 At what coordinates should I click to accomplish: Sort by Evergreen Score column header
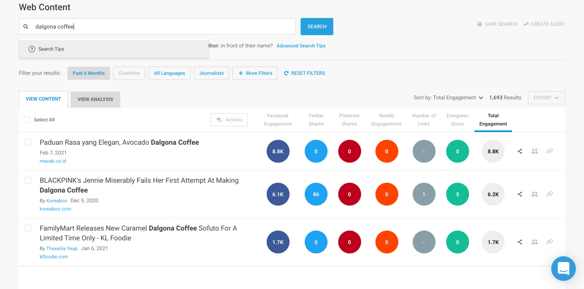point(457,120)
